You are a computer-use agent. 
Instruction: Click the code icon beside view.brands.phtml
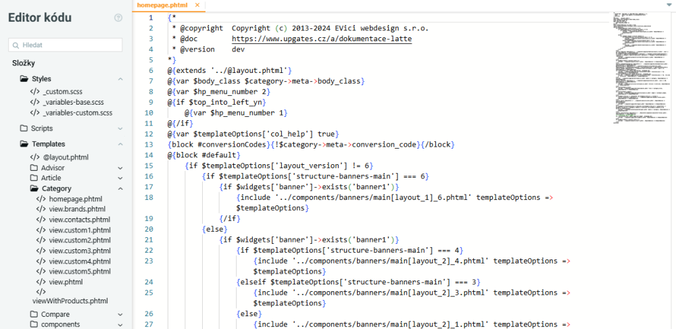coord(41,209)
